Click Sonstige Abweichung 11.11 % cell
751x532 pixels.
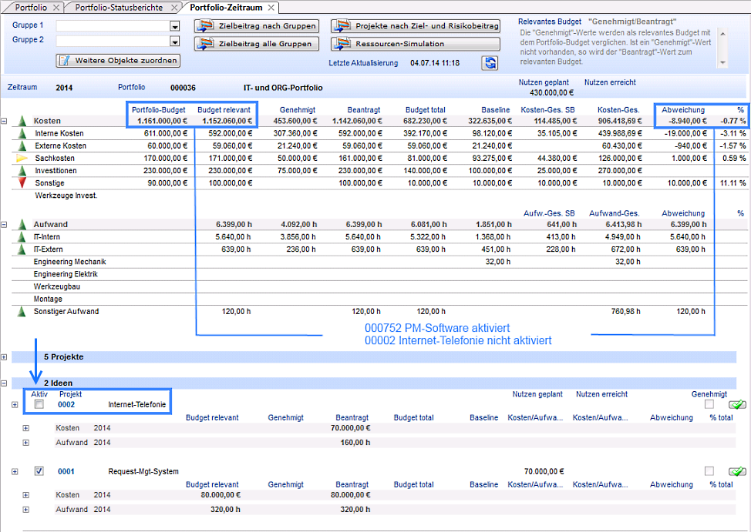(732, 183)
